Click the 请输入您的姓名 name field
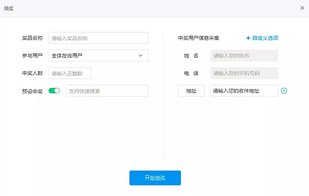This screenshot has width=309, height=196. coord(244,56)
